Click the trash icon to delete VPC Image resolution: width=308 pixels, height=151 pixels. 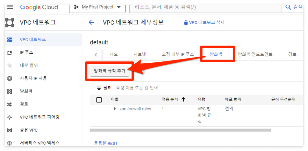[186, 23]
